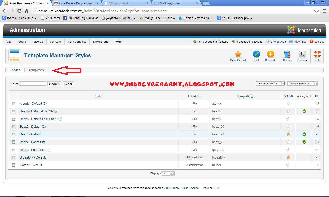The height and width of the screenshot is (197, 329).
Task: Click the Log out link
Action: (x=317, y=42)
